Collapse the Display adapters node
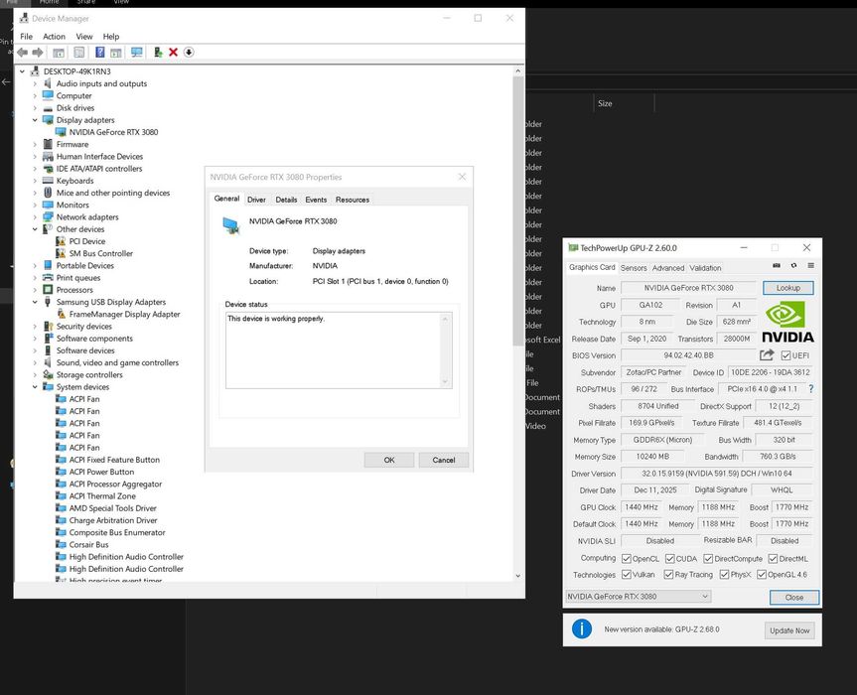The height and width of the screenshot is (695, 857). 35,120
